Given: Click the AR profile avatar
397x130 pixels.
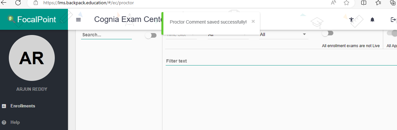Looking at the screenshot, I should click(32, 59).
